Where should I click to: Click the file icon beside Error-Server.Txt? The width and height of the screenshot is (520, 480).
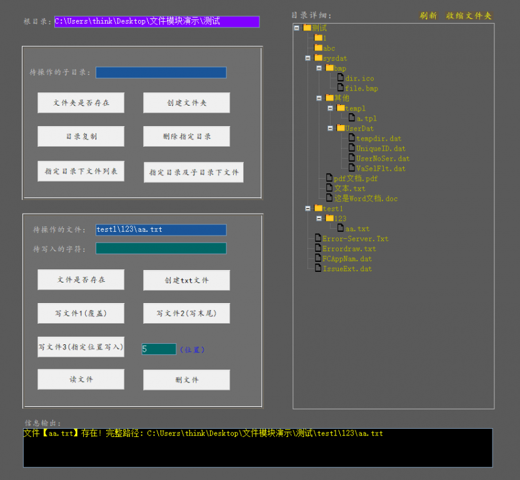click(x=318, y=238)
